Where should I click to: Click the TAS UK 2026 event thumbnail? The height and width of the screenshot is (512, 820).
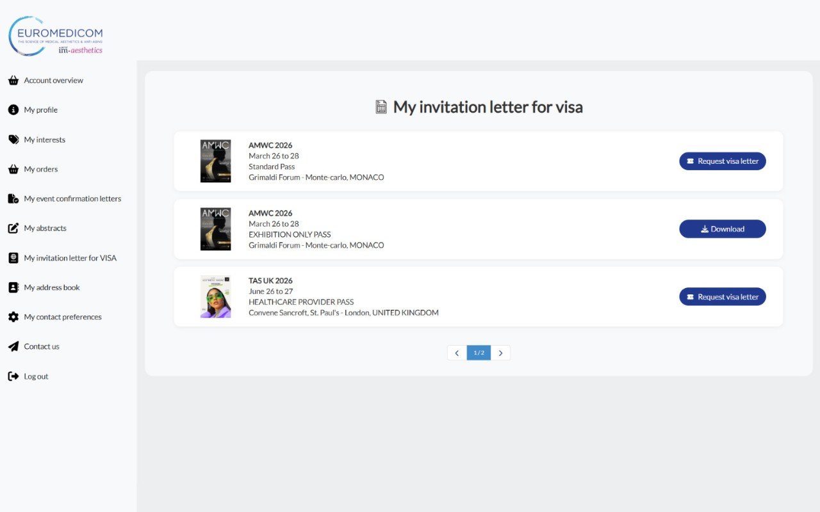215,297
